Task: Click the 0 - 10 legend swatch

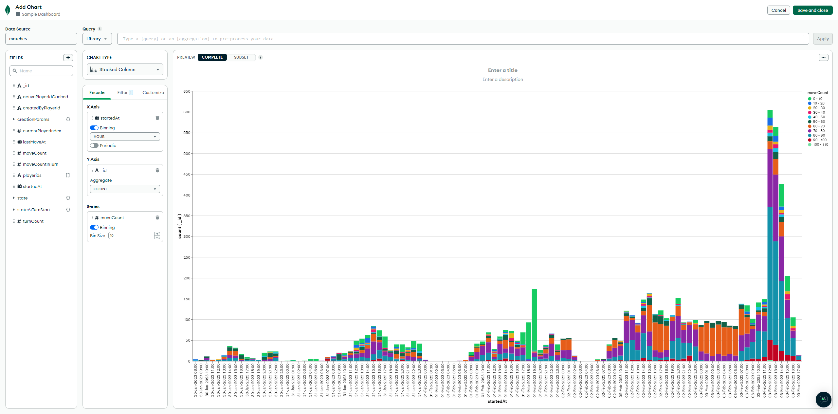Action: [x=810, y=99]
